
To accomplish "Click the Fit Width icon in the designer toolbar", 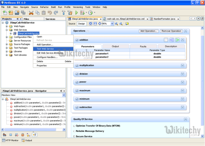I will click(95, 24).
